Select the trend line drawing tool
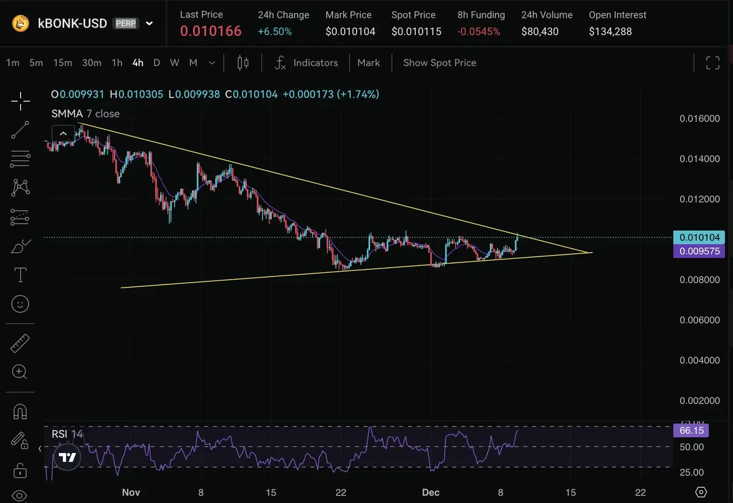This screenshot has height=503, width=733. (x=20, y=130)
